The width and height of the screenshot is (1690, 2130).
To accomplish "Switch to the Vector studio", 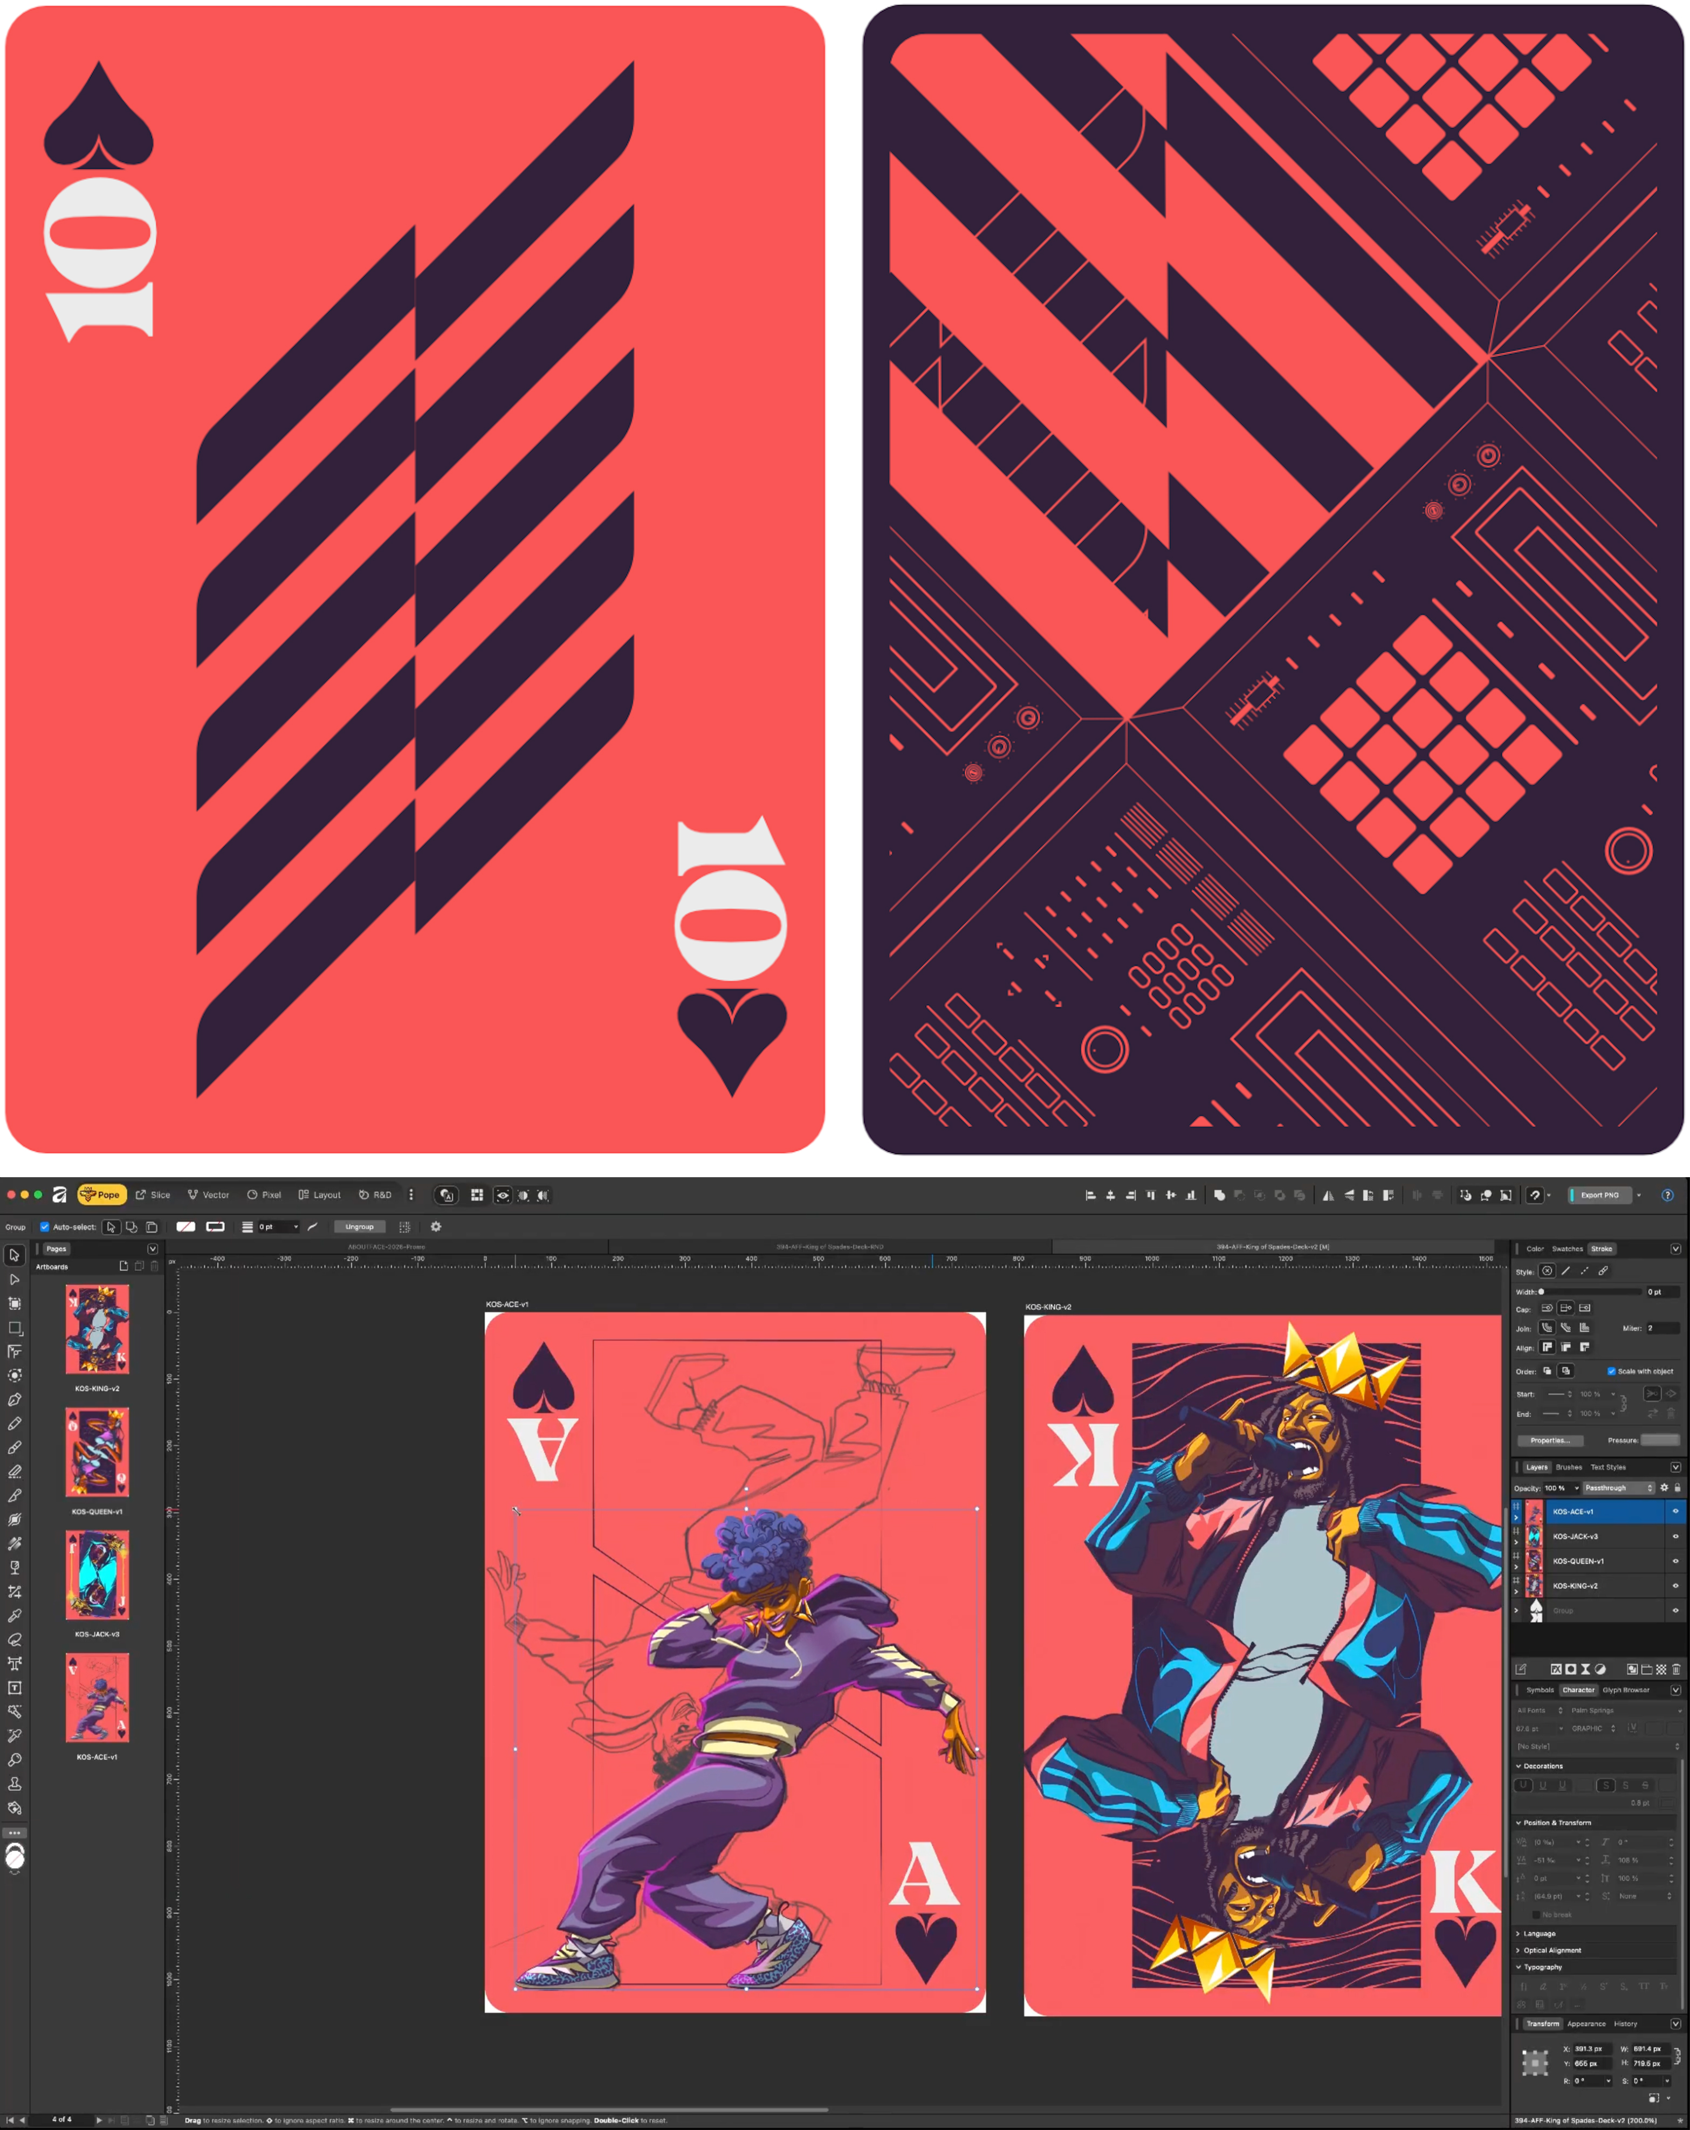I will click(208, 1195).
